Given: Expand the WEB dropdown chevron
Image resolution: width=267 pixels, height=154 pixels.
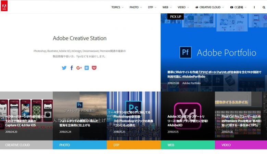Looking at the screenshot, I should (171, 7).
